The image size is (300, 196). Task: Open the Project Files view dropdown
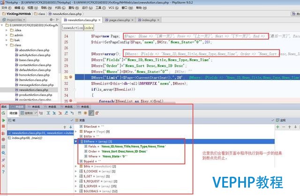click(x=14, y=20)
